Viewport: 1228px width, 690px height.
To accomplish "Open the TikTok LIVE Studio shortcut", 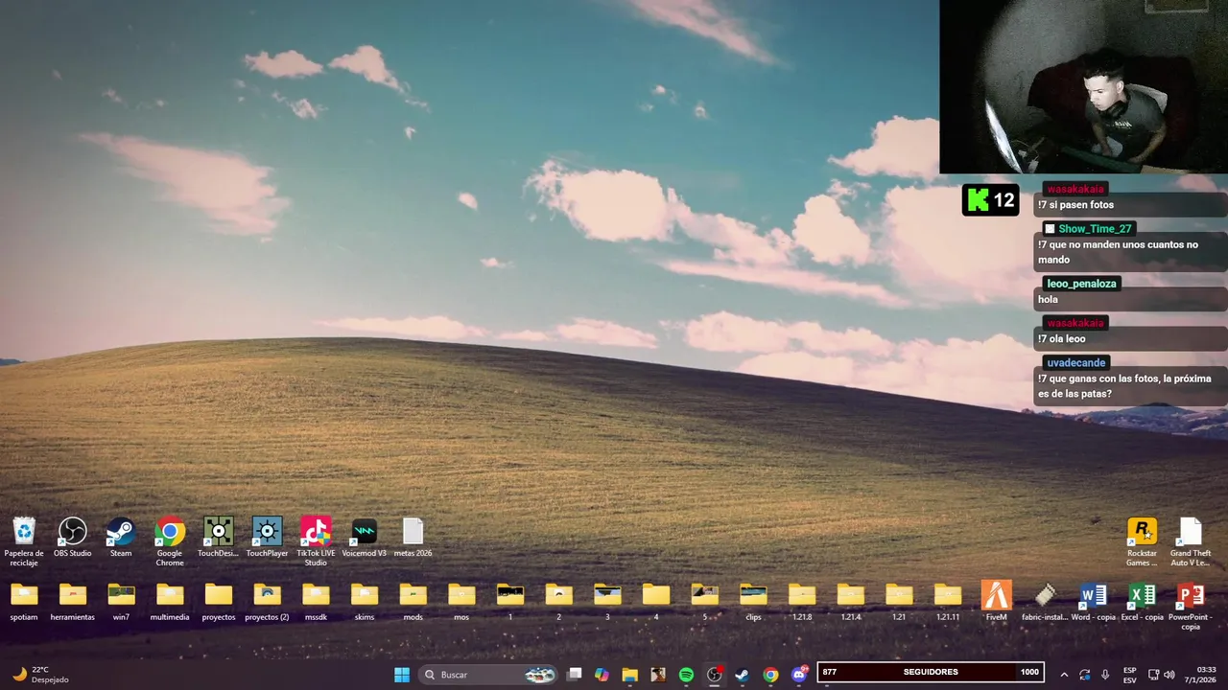I will point(316,541).
